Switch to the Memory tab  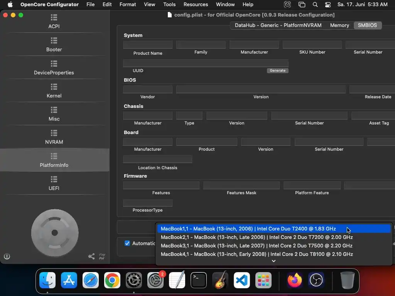pyautogui.click(x=339, y=25)
